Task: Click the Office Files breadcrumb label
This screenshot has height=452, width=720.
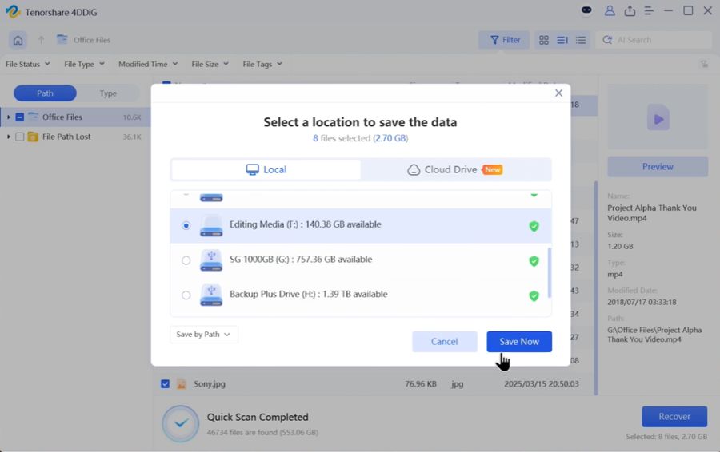Action: (92, 40)
